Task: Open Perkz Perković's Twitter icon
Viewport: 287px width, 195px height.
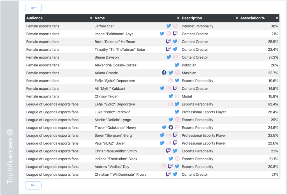Action: (x=177, y=112)
